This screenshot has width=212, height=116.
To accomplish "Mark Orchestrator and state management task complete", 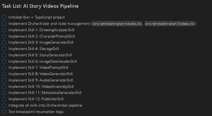I will [x=4, y=24].
